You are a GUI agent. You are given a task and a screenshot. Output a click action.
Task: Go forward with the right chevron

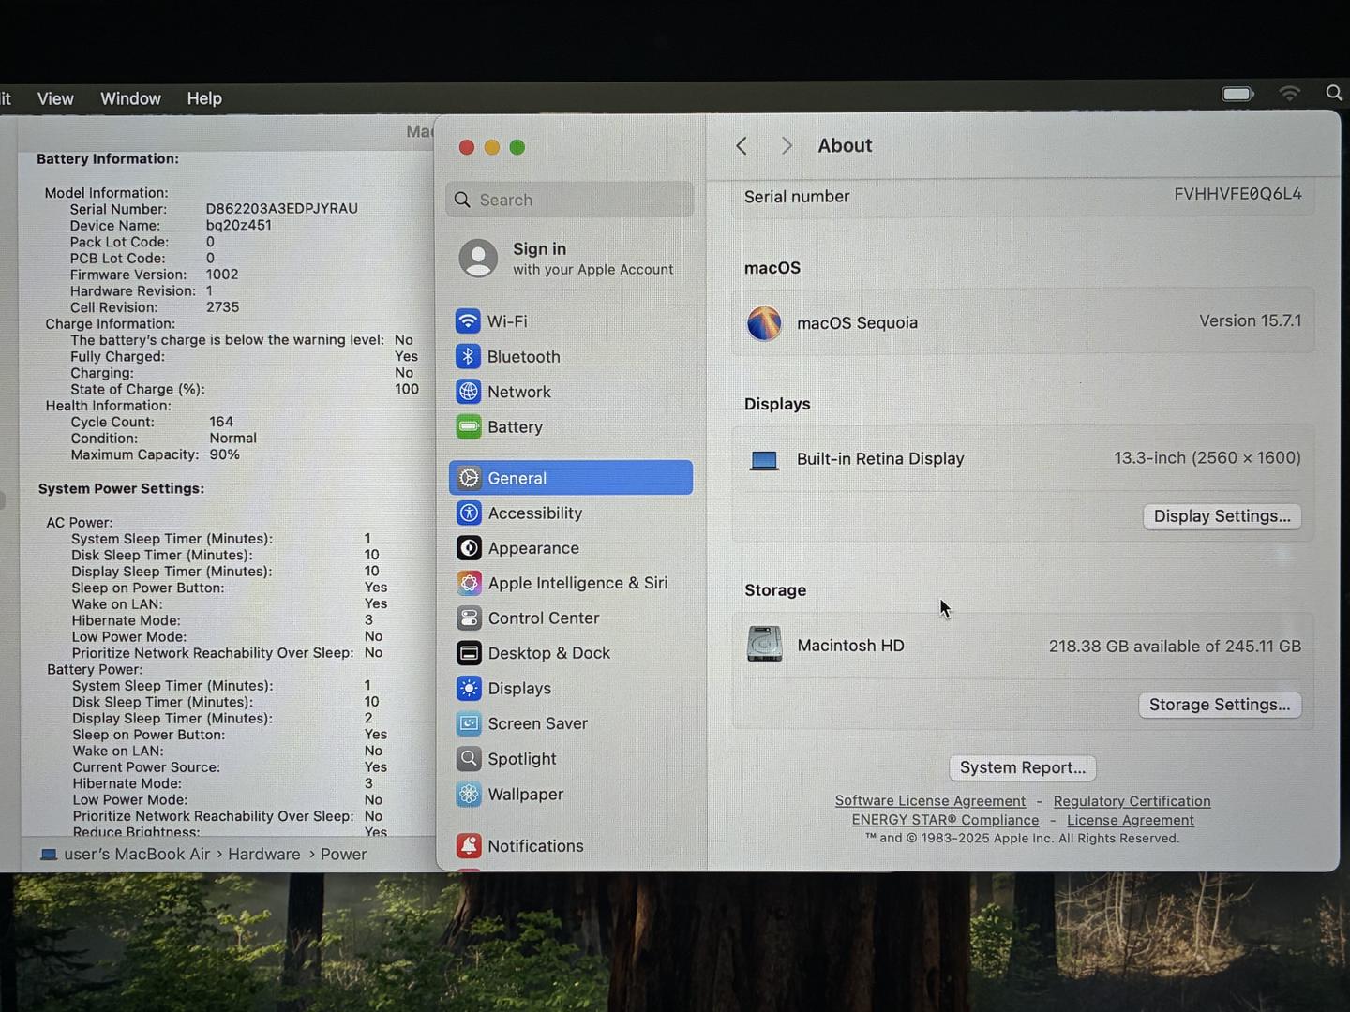[x=787, y=146]
